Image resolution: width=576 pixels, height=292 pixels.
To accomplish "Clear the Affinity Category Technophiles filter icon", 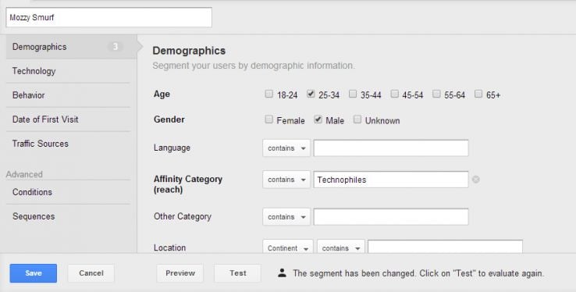I will (x=476, y=180).
